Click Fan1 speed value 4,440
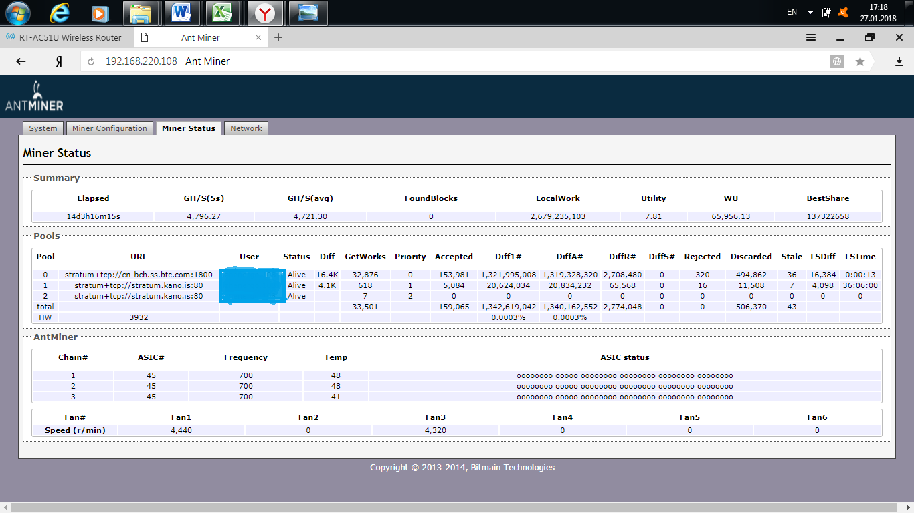Viewport: 914px width, 513px height. click(x=181, y=430)
